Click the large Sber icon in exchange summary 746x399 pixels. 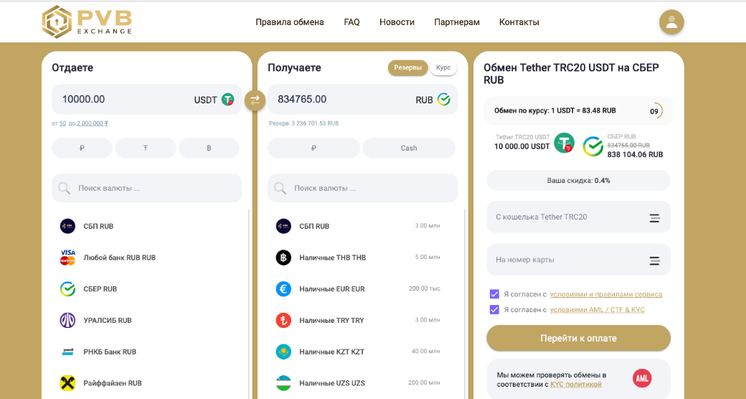click(593, 146)
